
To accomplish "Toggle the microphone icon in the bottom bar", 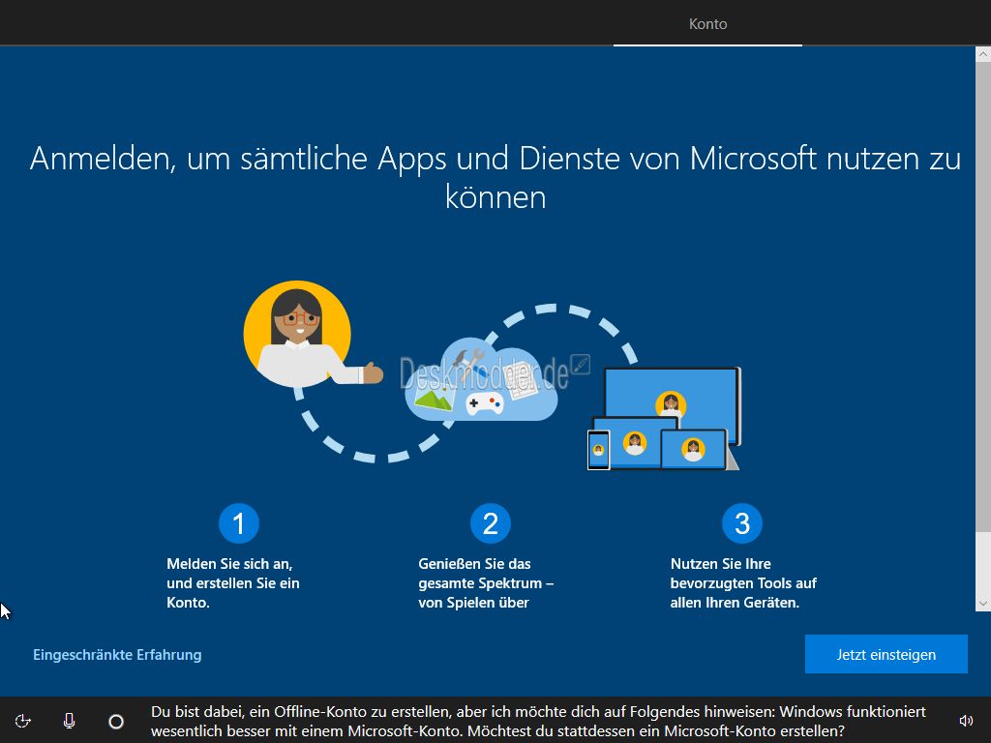I will (70, 721).
